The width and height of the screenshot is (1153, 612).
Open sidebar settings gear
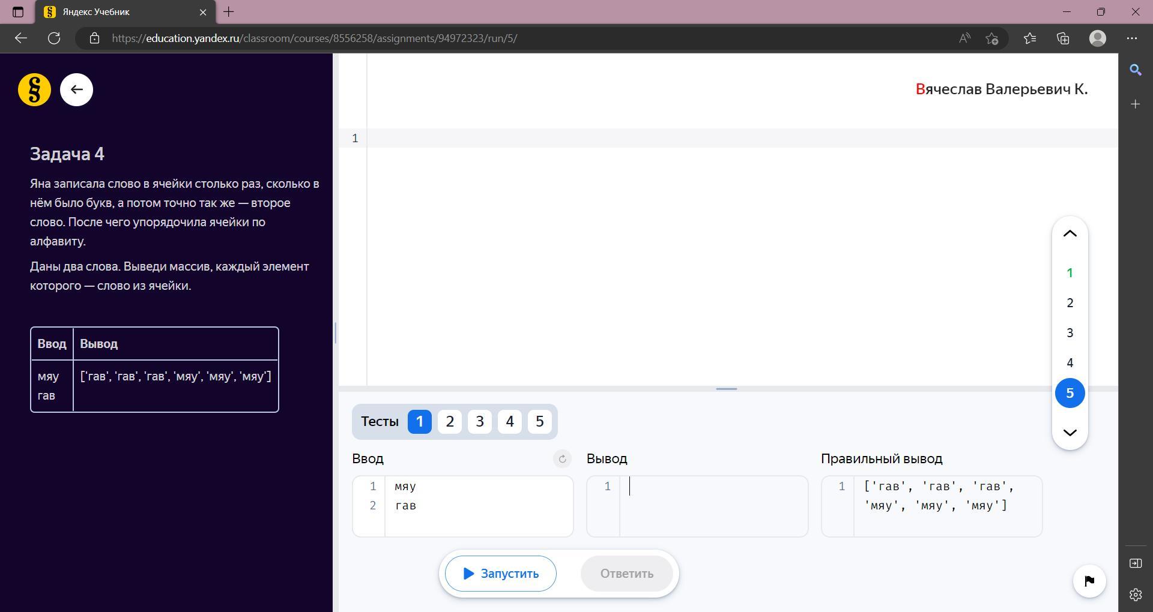(x=1136, y=595)
